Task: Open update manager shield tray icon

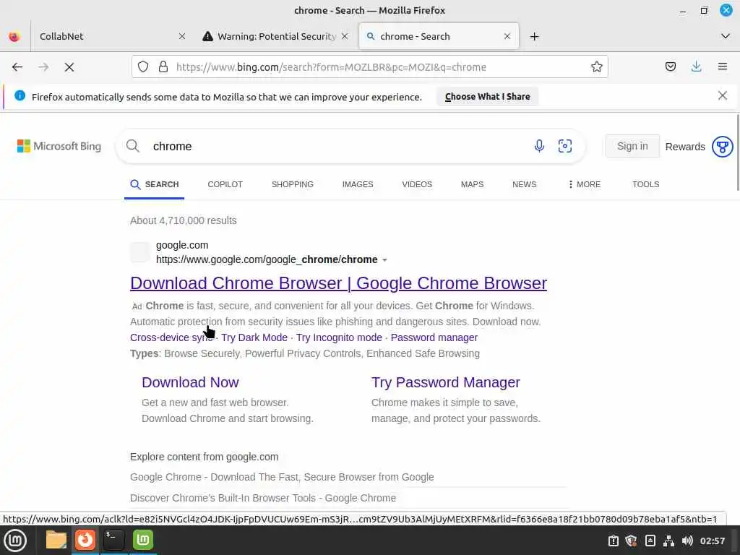Action: click(x=631, y=541)
